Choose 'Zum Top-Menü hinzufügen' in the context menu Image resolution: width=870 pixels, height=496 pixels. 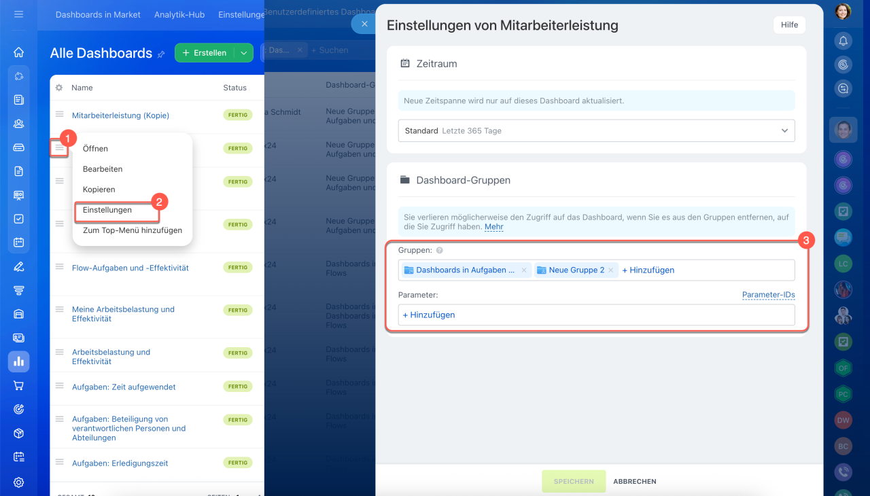133,230
